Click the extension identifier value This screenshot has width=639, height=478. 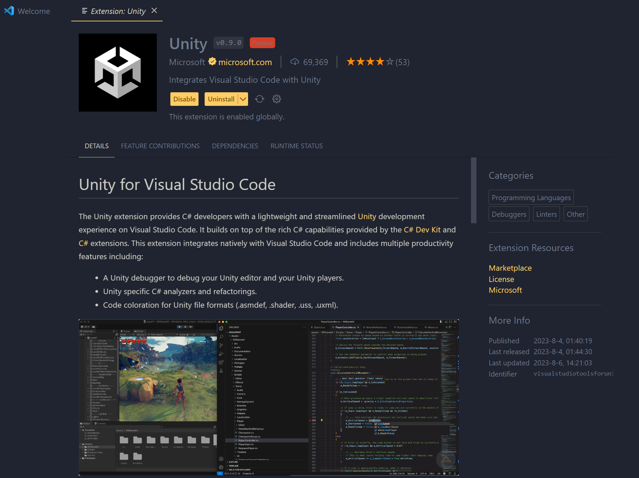tap(573, 374)
